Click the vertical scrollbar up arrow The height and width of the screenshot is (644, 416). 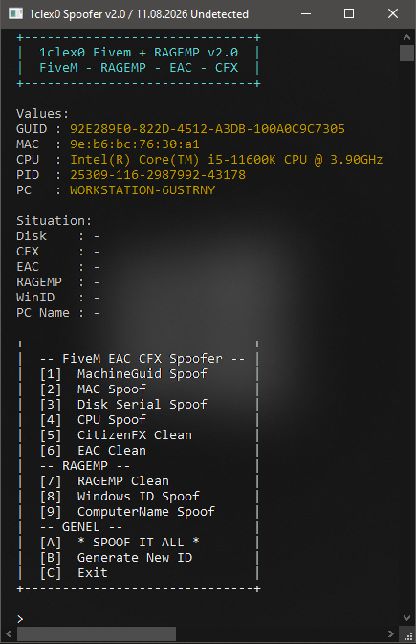(406, 37)
